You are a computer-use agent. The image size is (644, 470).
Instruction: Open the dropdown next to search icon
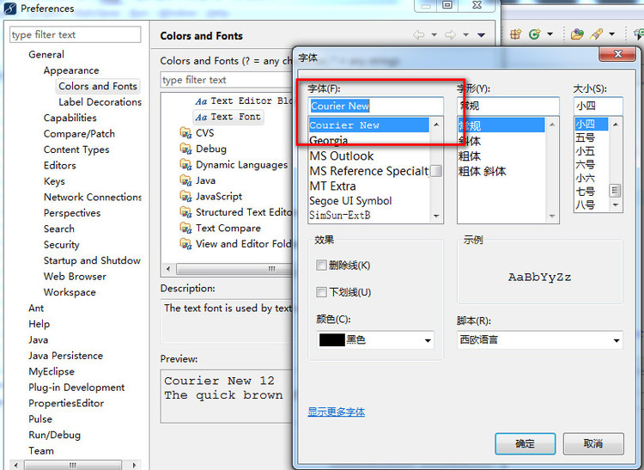612,34
